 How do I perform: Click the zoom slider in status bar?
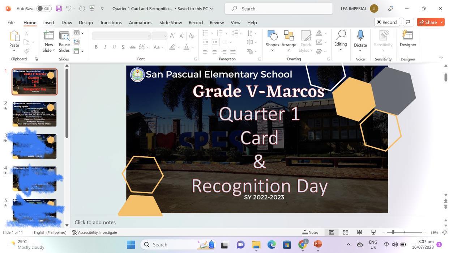click(404, 232)
